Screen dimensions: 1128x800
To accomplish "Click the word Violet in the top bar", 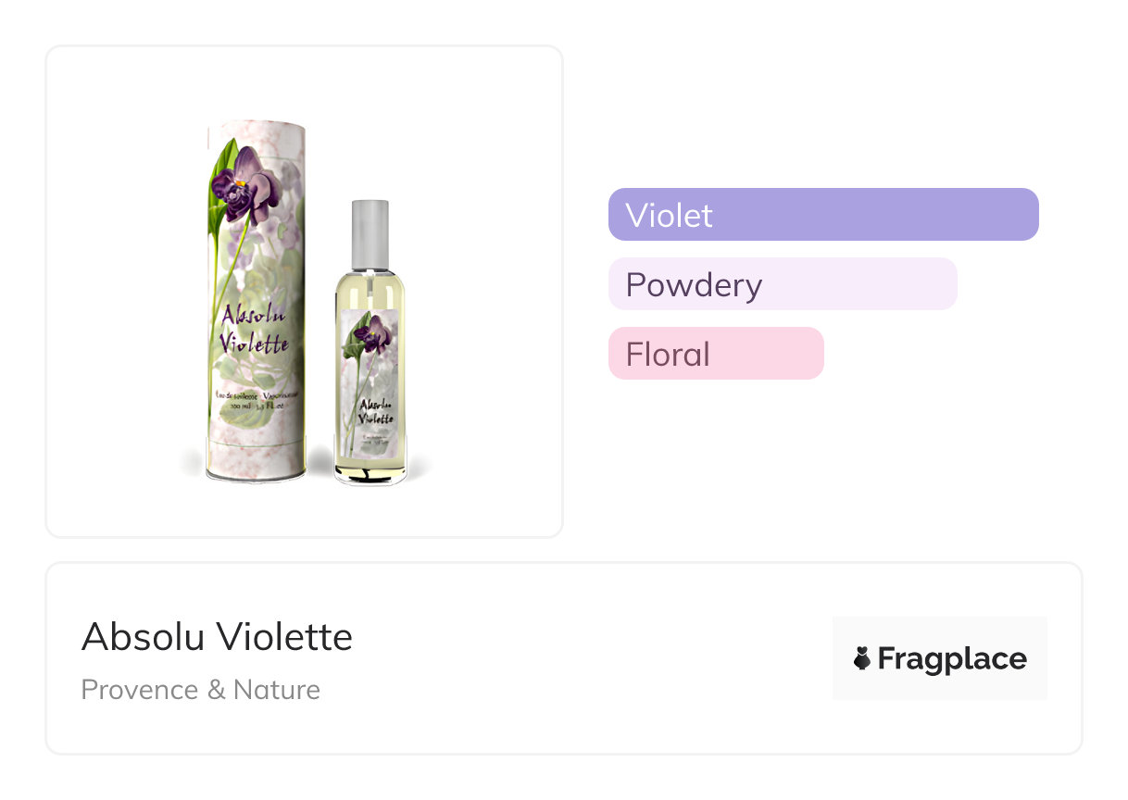I will coord(669,215).
